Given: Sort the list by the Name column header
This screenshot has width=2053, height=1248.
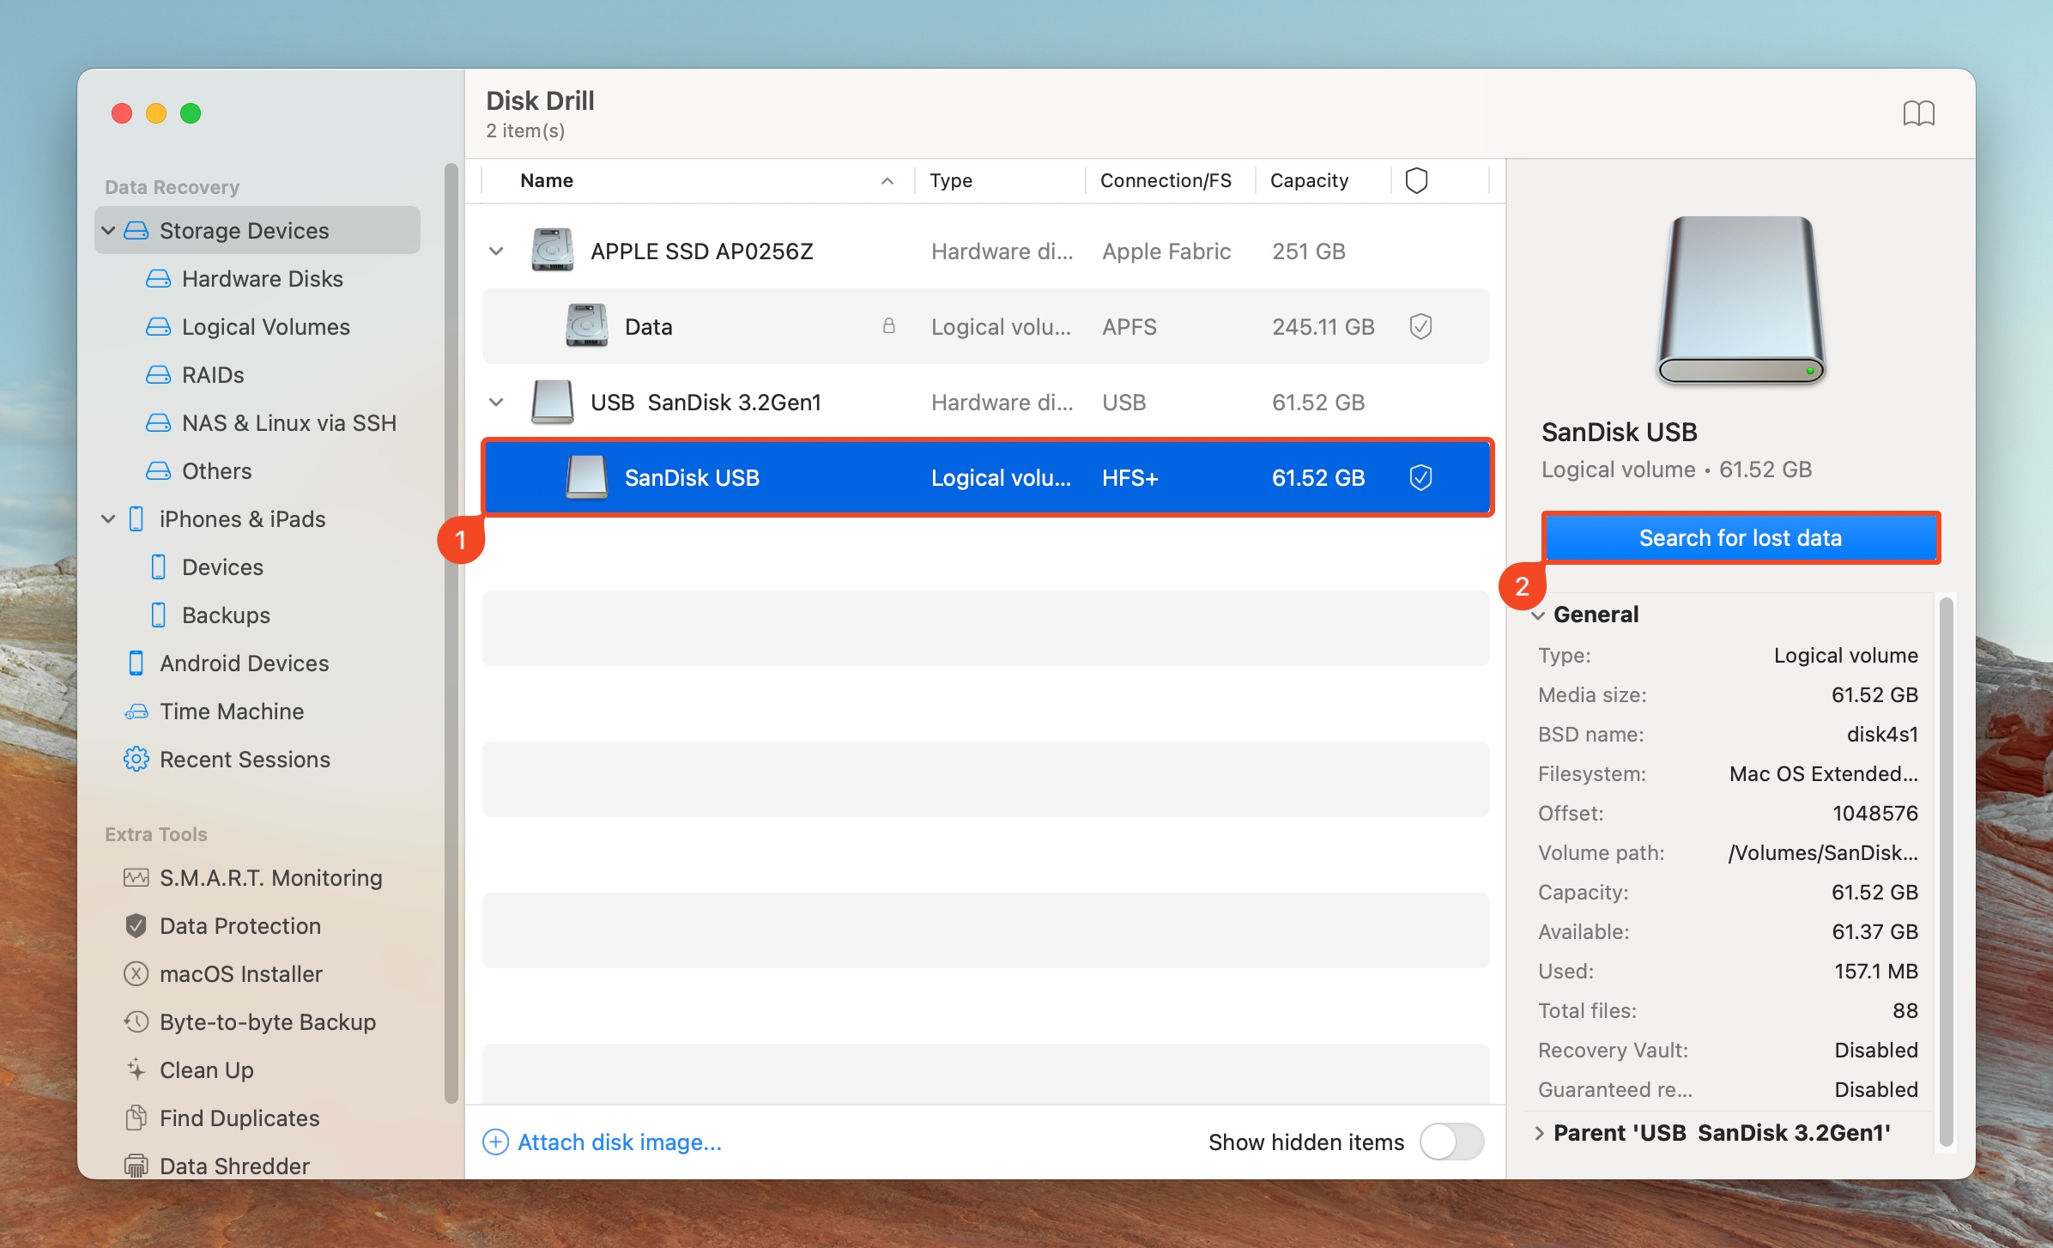Looking at the screenshot, I should pyautogui.click(x=547, y=180).
